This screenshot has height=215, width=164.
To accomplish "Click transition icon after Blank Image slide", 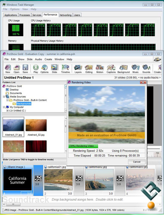I will click(38, 179).
